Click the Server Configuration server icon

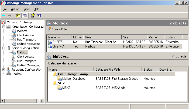pyautogui.click(x=9, y=48)
